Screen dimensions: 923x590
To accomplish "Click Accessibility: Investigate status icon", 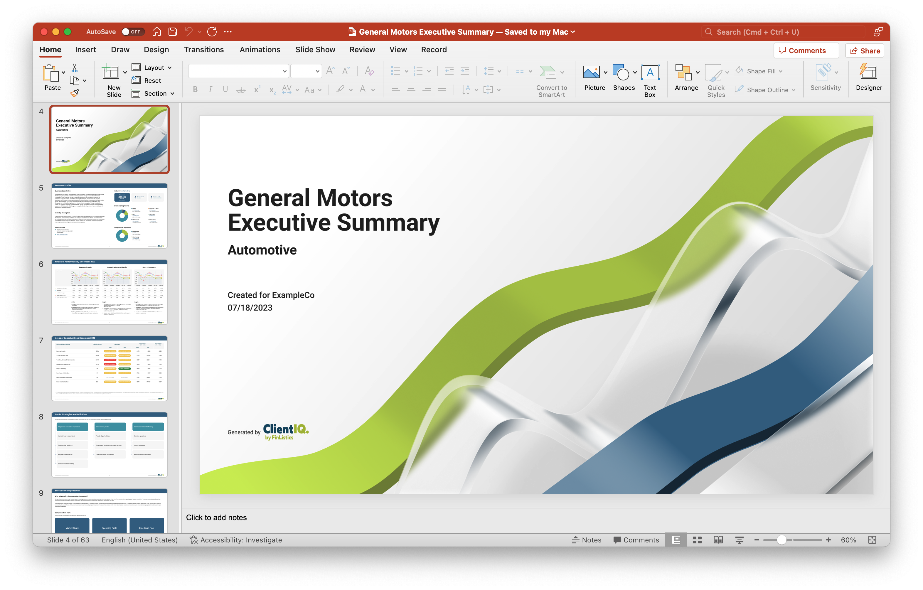I will tap(194, 540).
